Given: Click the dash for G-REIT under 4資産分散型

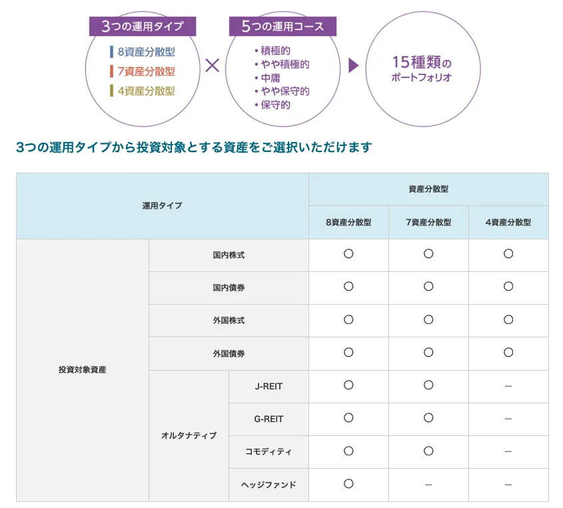Looking at the screenshot, I should click(508, 419).
